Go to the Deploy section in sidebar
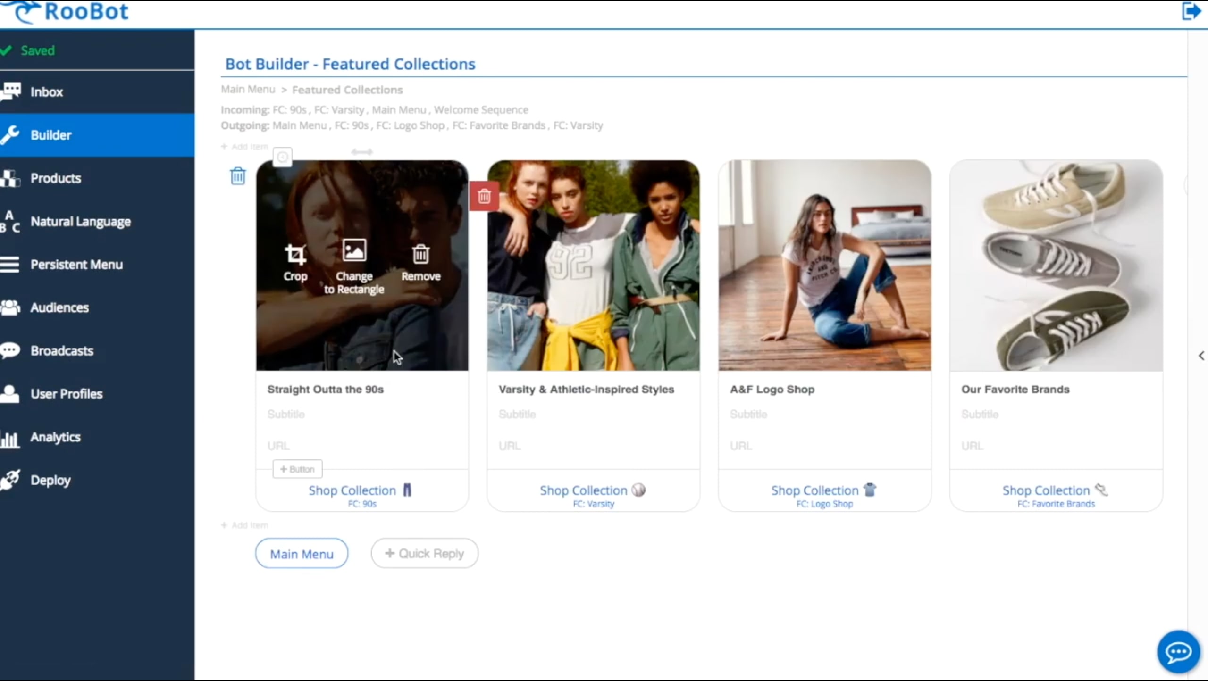The image size is (1208, 681). pos(50,480)
